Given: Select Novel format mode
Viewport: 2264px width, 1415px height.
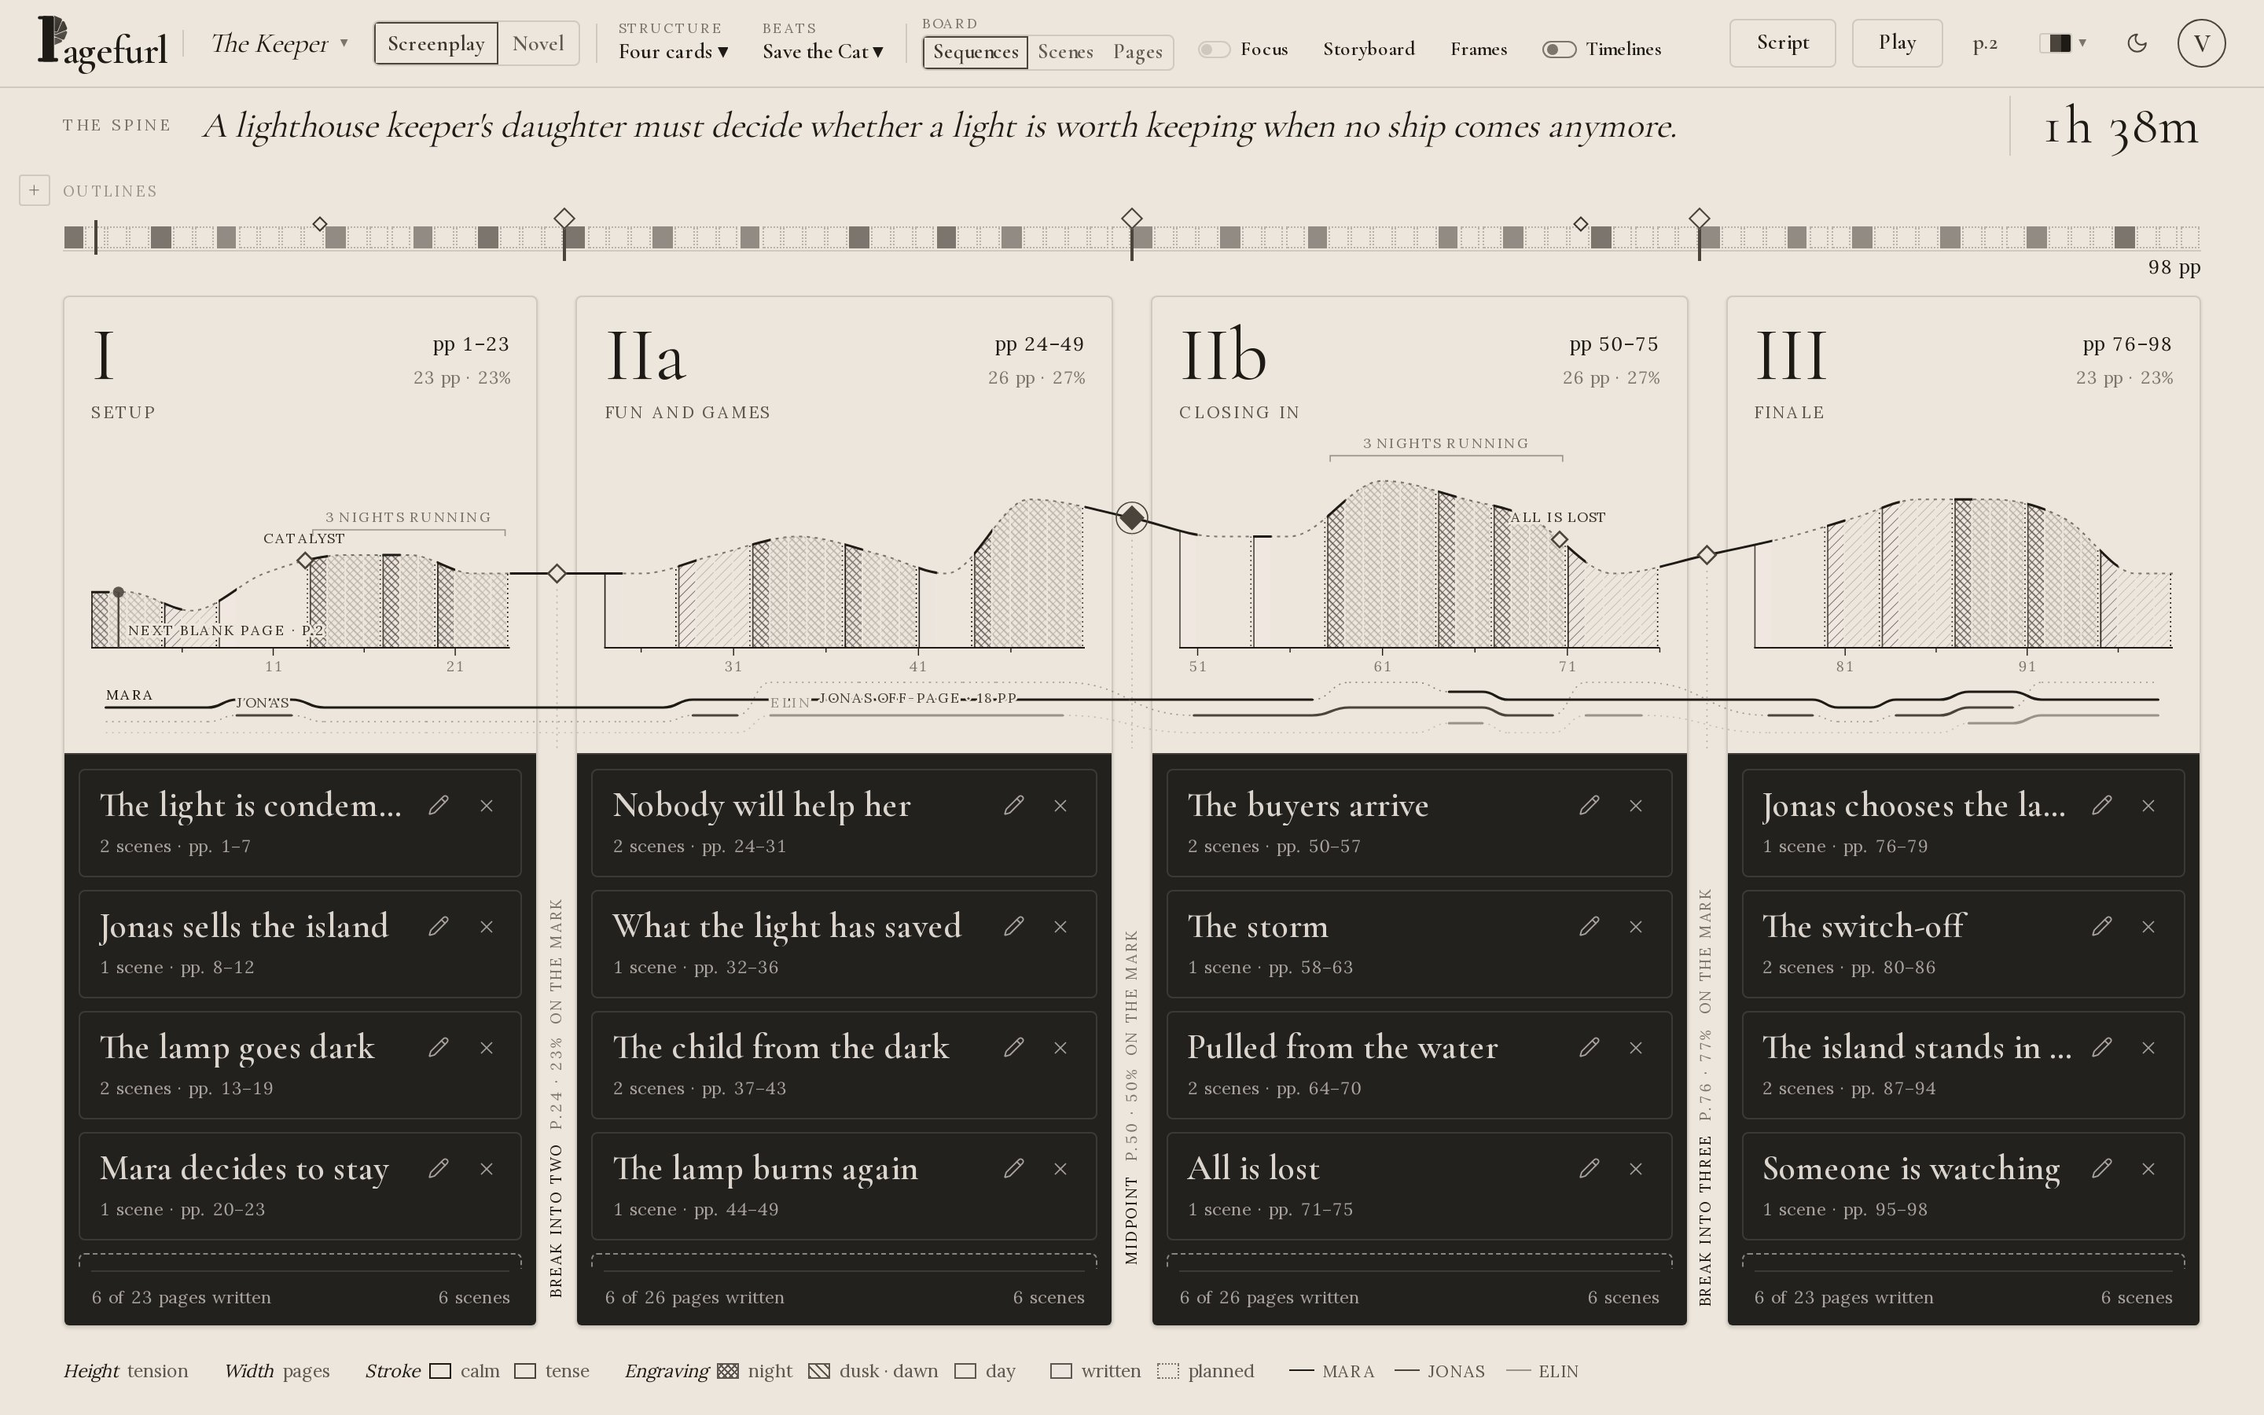Looking at the screenshot, I should 538,44.
